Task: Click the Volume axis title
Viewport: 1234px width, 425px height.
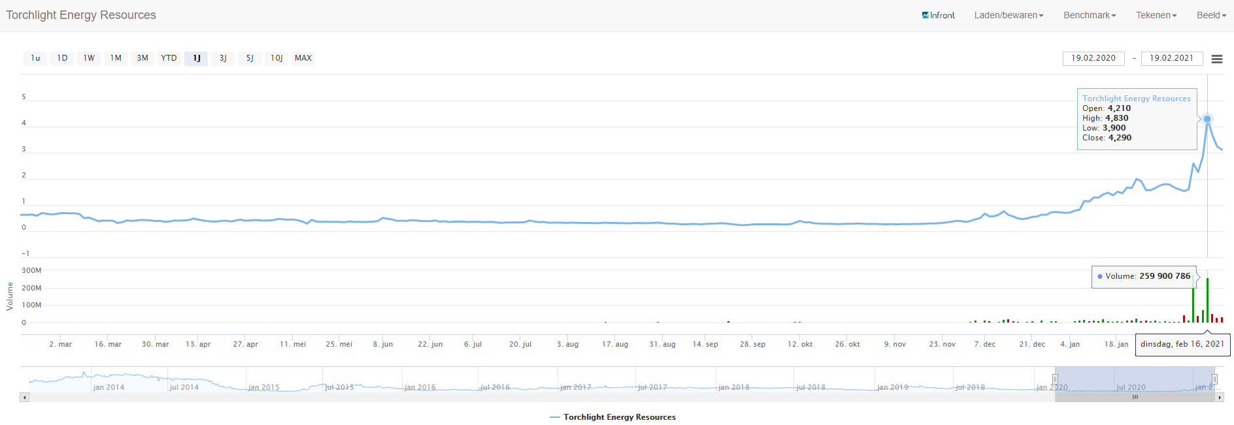Action: [10, 296]
